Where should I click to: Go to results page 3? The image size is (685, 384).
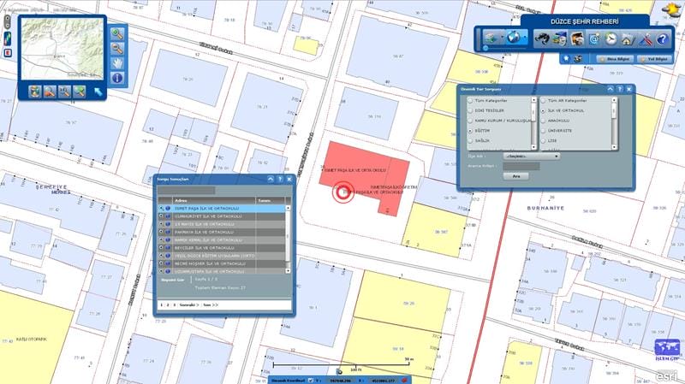point(175,305)
